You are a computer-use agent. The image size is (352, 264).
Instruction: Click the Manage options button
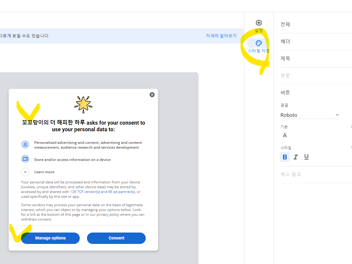point(50,238)
